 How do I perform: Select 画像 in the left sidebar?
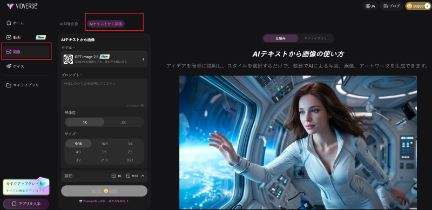(26, 51)
